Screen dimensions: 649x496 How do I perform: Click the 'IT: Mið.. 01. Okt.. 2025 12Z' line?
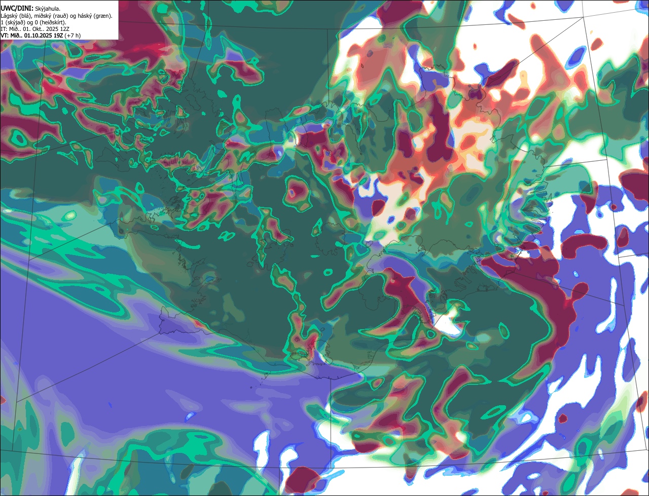(35, 29)
